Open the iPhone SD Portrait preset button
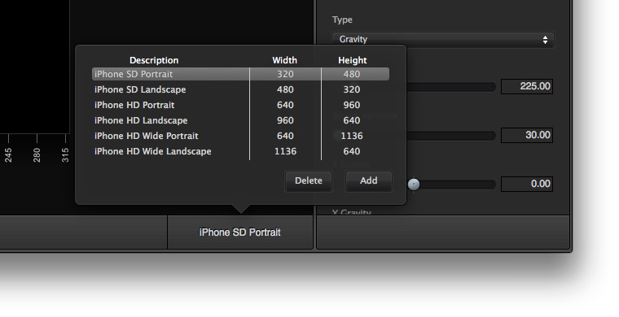The image size is (619, 317). [240, 232]
